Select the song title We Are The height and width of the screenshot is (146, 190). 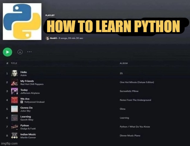(x=25, y=99)
